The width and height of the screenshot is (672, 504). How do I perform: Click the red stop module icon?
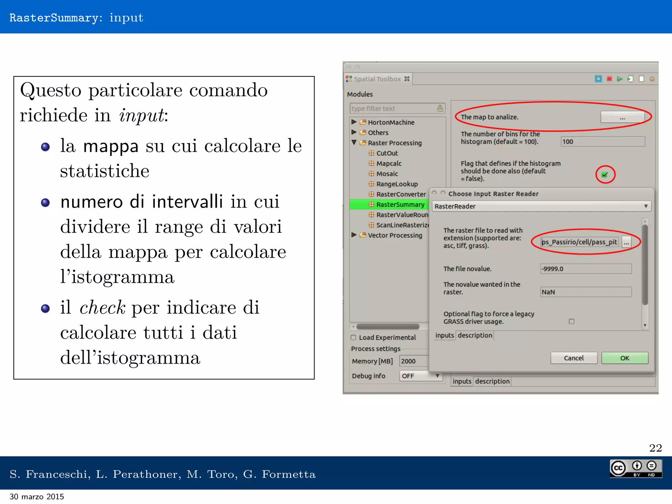(609, 79)
